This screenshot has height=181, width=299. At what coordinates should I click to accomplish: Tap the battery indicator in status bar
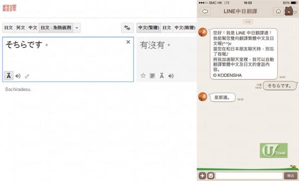(x=294, y=2)
